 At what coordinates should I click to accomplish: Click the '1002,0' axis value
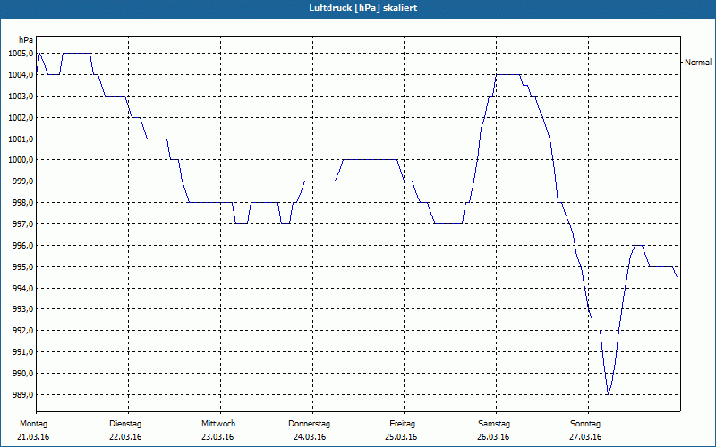[21, 118]
